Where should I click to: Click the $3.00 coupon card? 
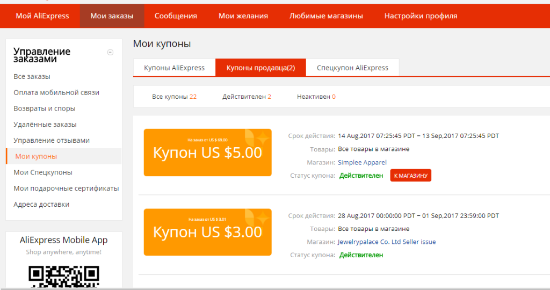(x=208, y=232)
